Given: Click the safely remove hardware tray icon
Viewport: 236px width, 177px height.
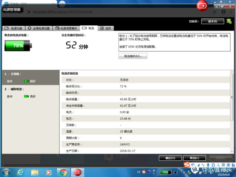Looking at the screenshot, I should pyautogui.click(x=189, y=173).
